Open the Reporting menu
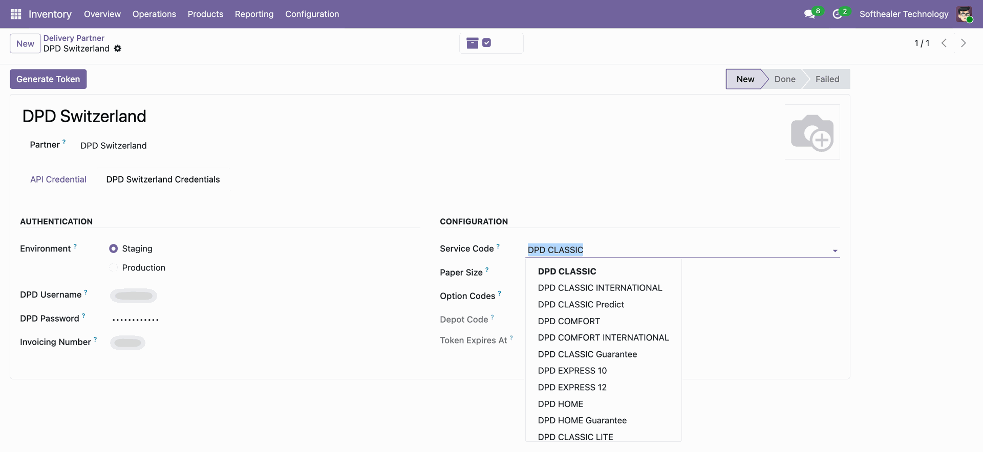Screen dimensions: 983x452 point(254,14)
